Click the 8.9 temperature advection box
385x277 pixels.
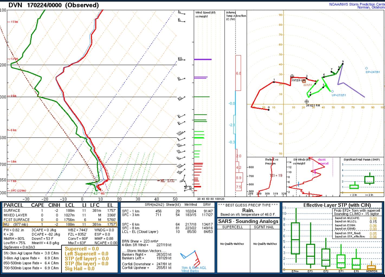[239, 178]
